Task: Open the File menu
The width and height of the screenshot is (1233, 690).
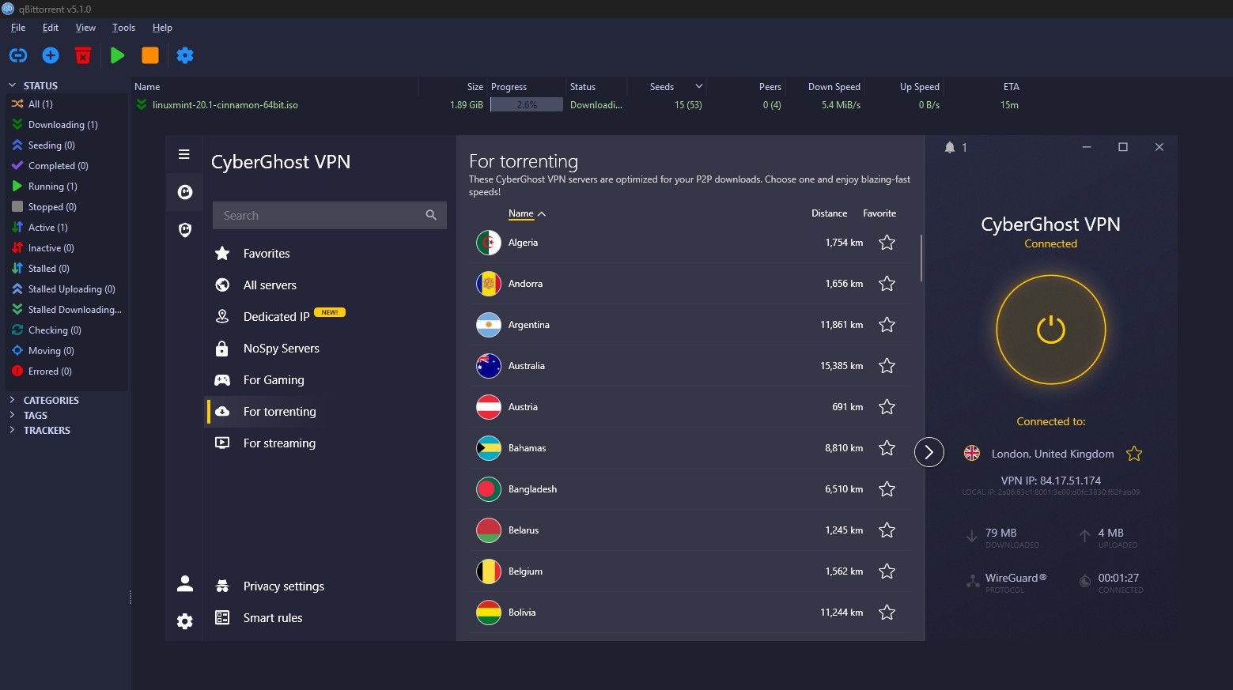Action: tap(18, 28)
